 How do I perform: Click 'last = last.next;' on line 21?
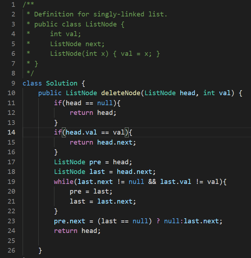click(x=103, y=201)
